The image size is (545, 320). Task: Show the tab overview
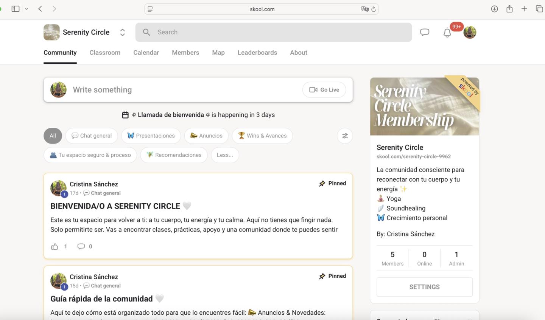pyautogui.click(x=539, y=9)
